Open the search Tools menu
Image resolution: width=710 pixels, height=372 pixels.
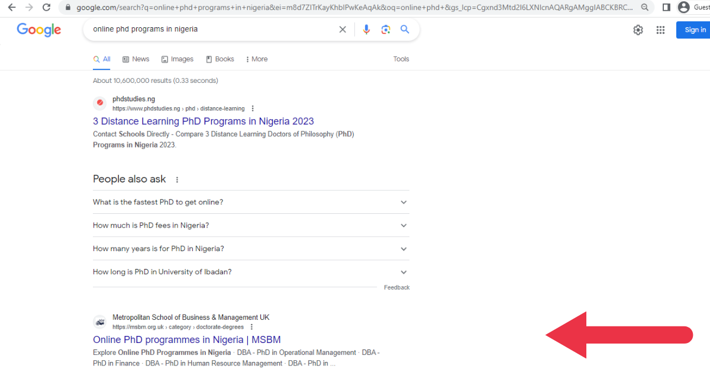click(401, 59)
